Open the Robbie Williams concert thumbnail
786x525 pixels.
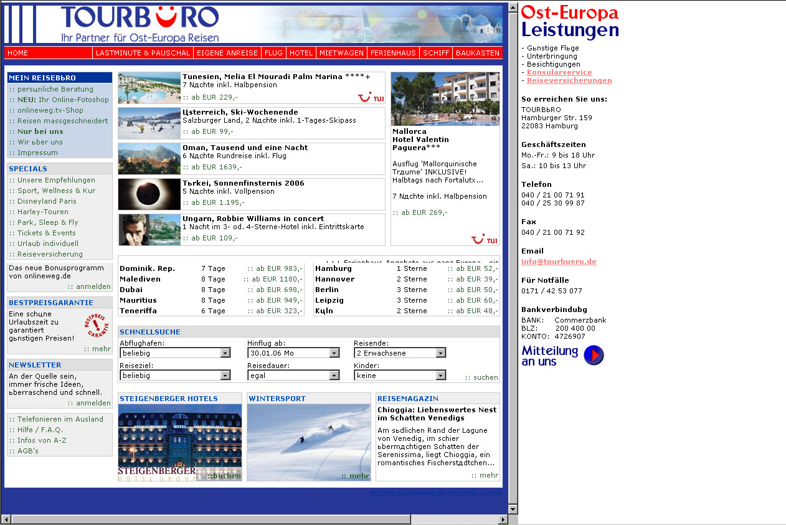pyautogui.click(x=149, y=230)
